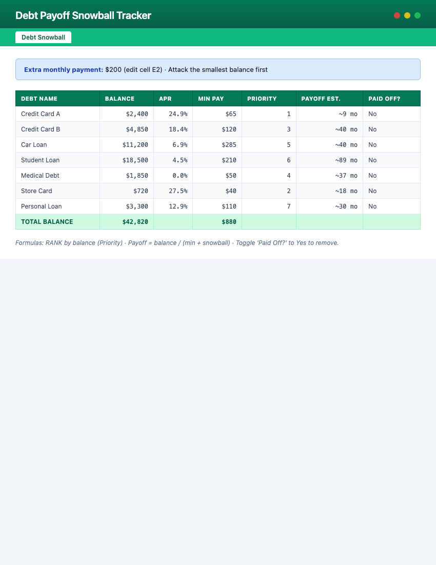Click the ~30 mo payoff estimate
The width and height of the screenshot is (436, 565).
pyautogui.click(x=329, y=206)
